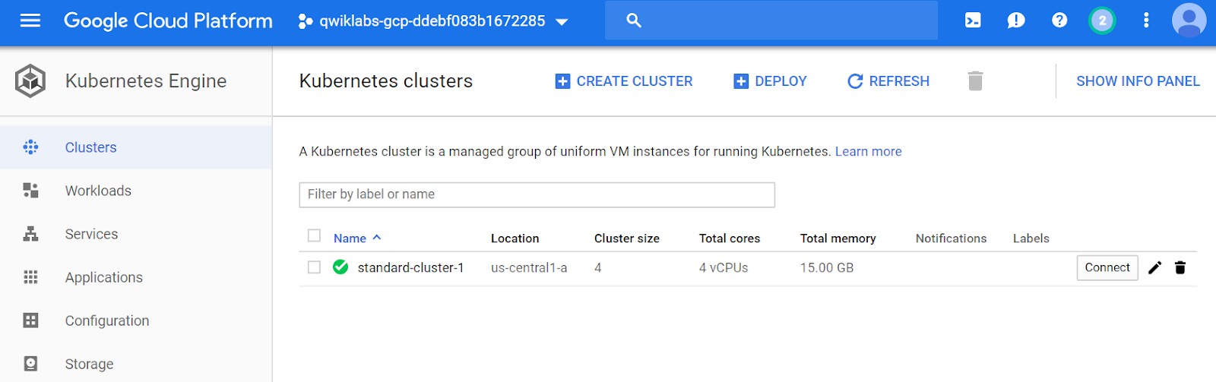Click the user account avatar

tap(1189, 21)
